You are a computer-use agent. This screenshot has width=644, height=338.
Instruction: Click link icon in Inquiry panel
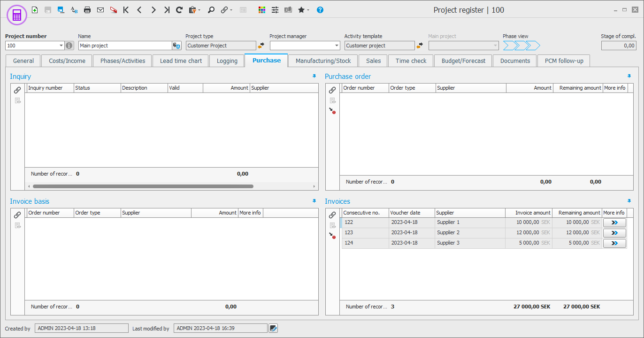point(17,90)
